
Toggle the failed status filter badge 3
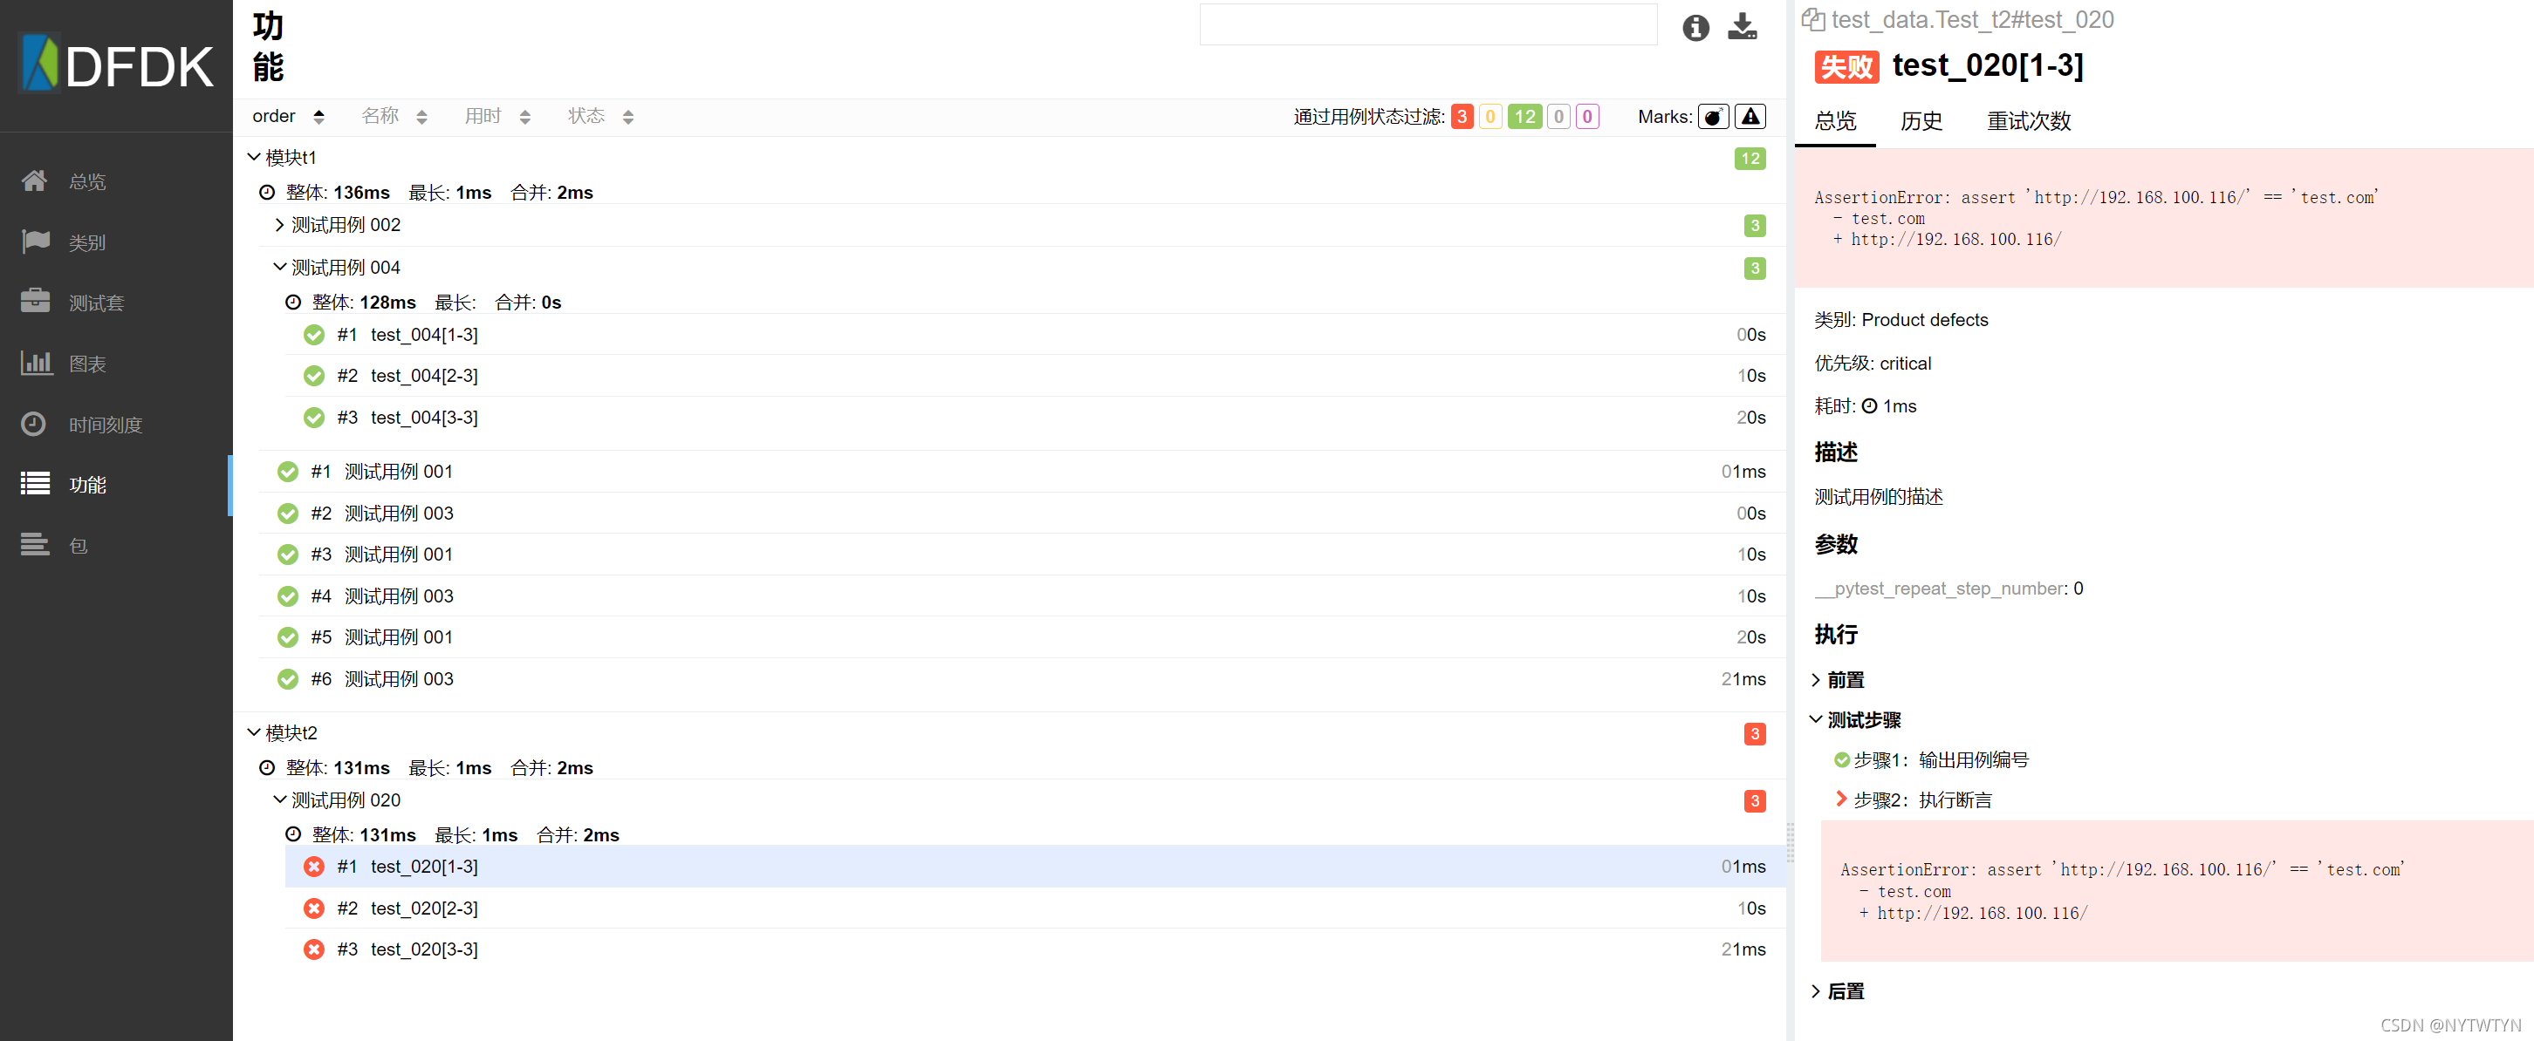(1462, 117)
